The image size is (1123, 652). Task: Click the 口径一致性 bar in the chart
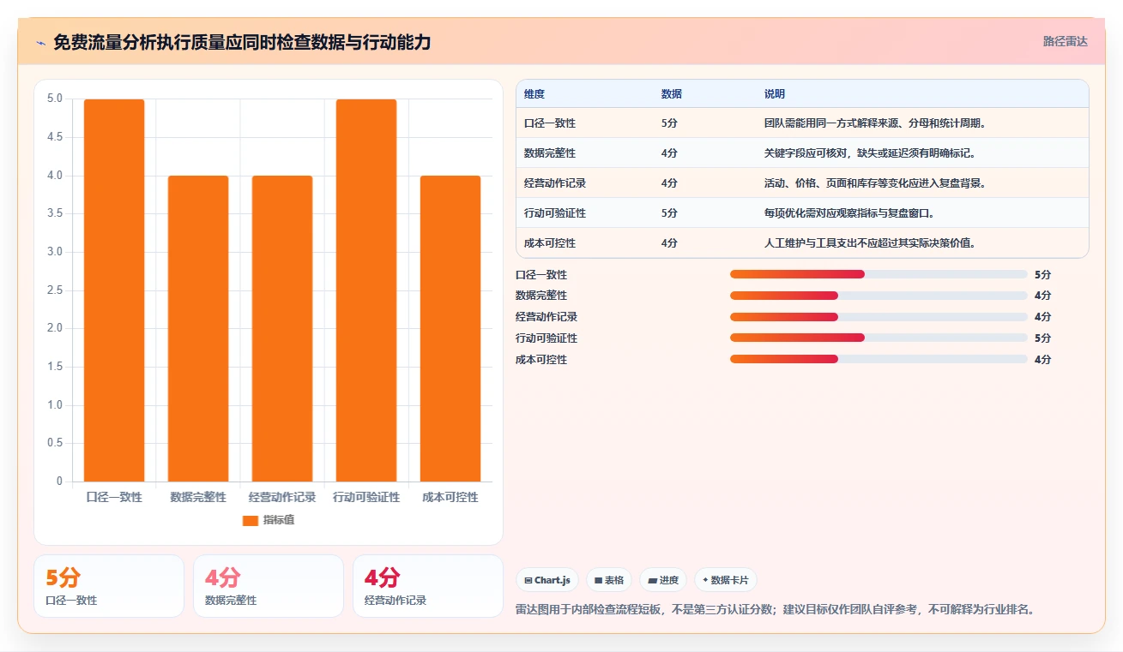click(x=114, y=290)
